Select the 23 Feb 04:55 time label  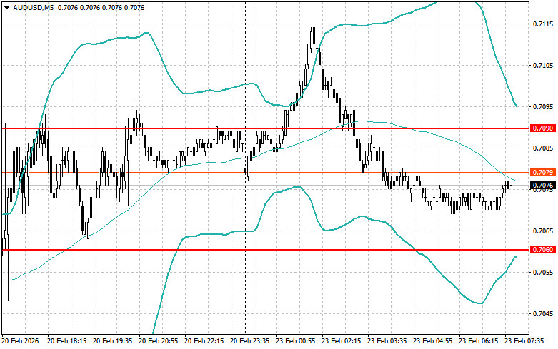[x=433, y=341]
